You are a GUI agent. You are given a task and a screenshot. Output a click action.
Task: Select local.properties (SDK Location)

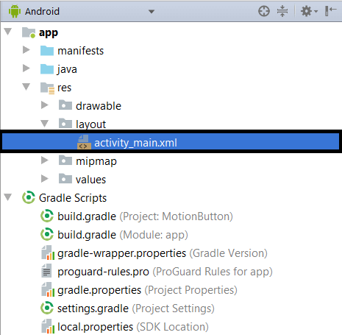click(125, 327)
